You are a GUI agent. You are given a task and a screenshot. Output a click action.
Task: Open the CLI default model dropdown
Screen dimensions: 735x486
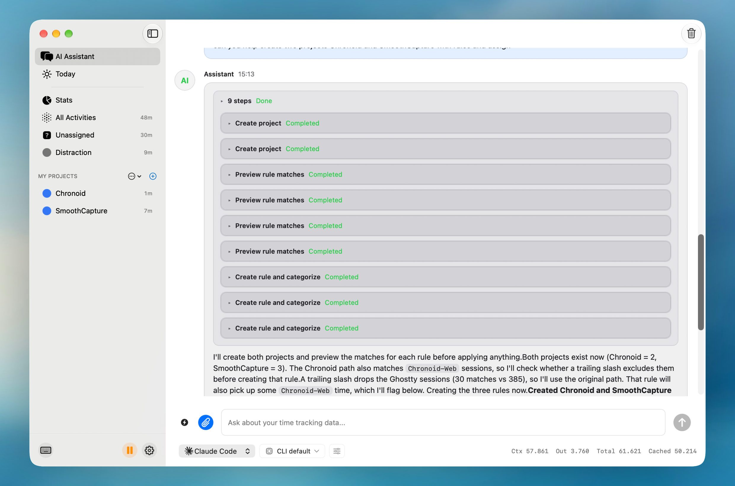click(292, 451)
